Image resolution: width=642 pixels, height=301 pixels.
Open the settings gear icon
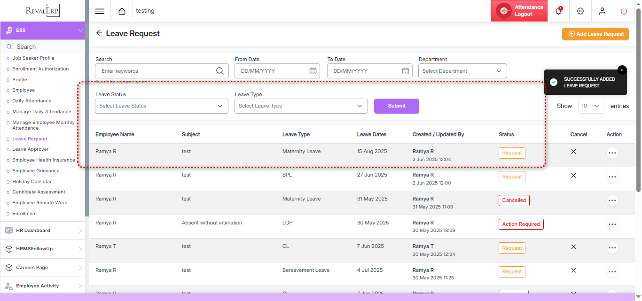click(x=580, y=11)
